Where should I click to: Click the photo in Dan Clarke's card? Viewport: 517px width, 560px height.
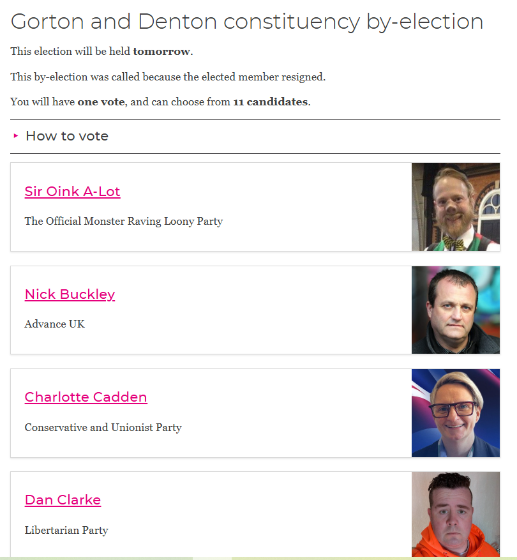coord(455,514)
